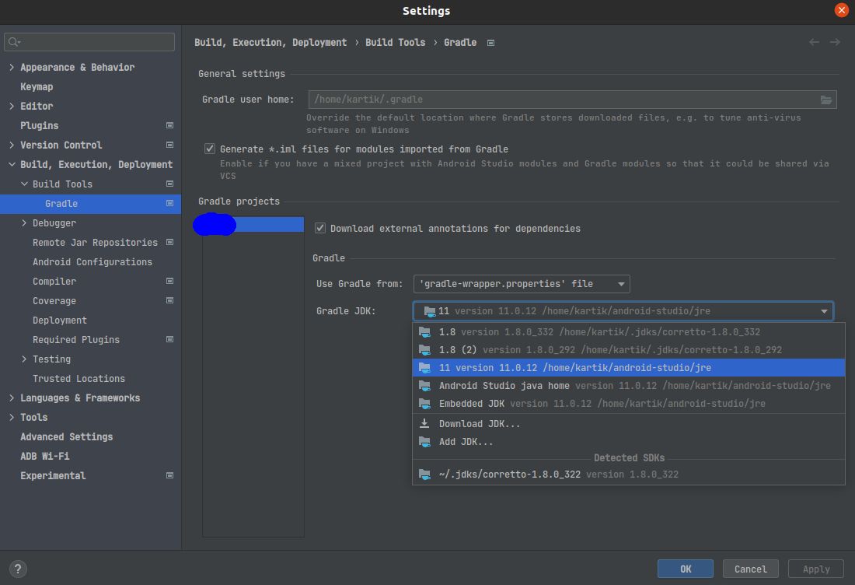The height and width of the screenshot is (585, 855).
Task: Click the Cancel button
Action: 750,569
